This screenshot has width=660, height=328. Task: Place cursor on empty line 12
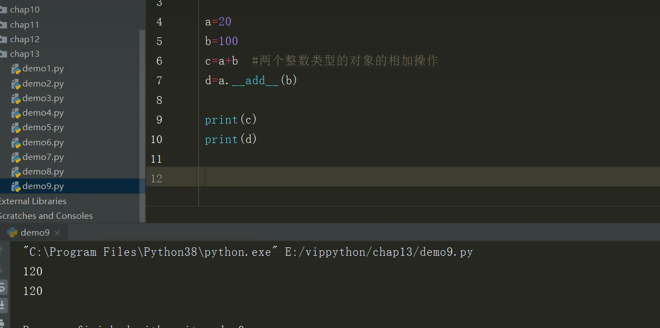[x=336, y=178]
